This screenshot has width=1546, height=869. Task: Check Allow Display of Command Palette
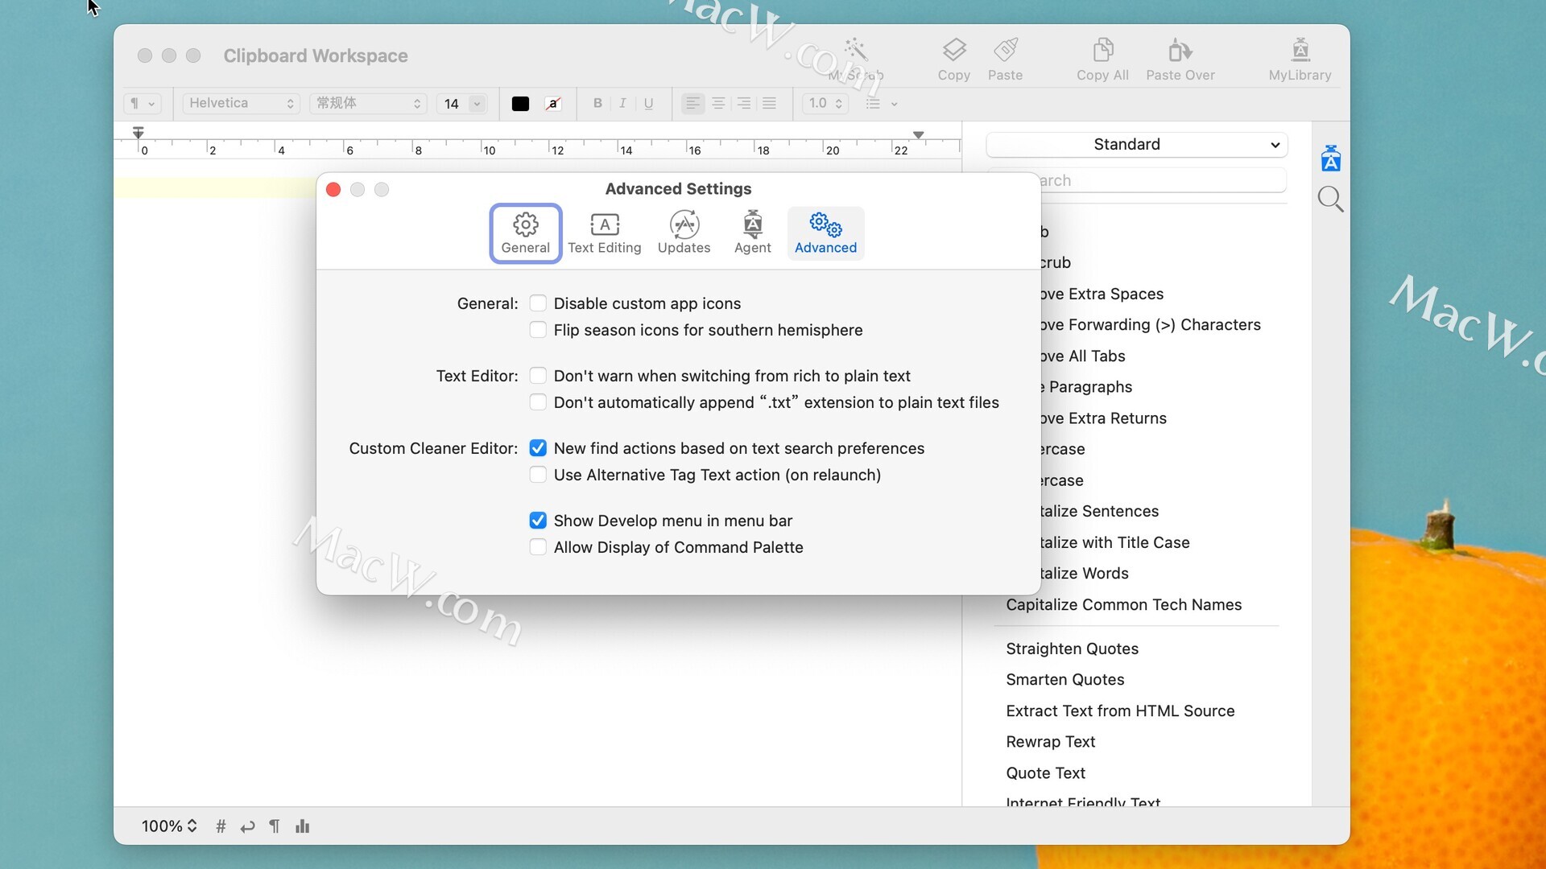pos(538,547)
